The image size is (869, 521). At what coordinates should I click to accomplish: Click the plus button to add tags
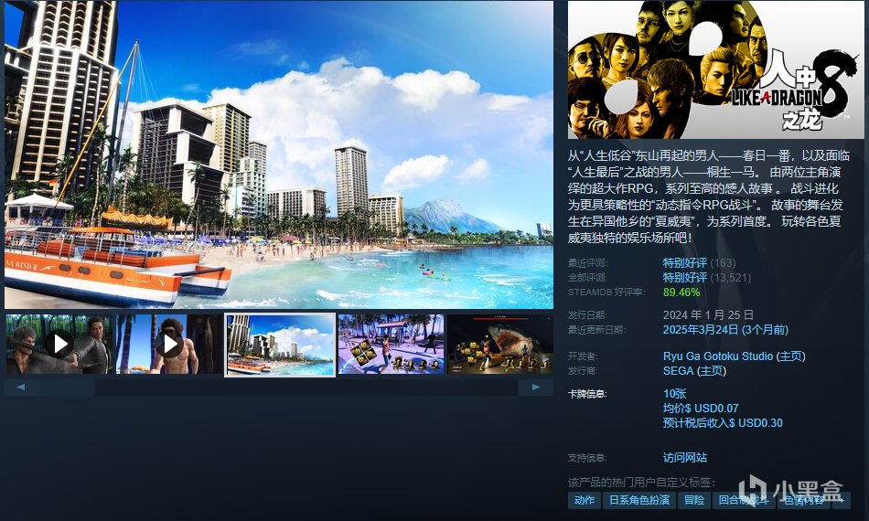pyautogui.click(x=842, y=500)
